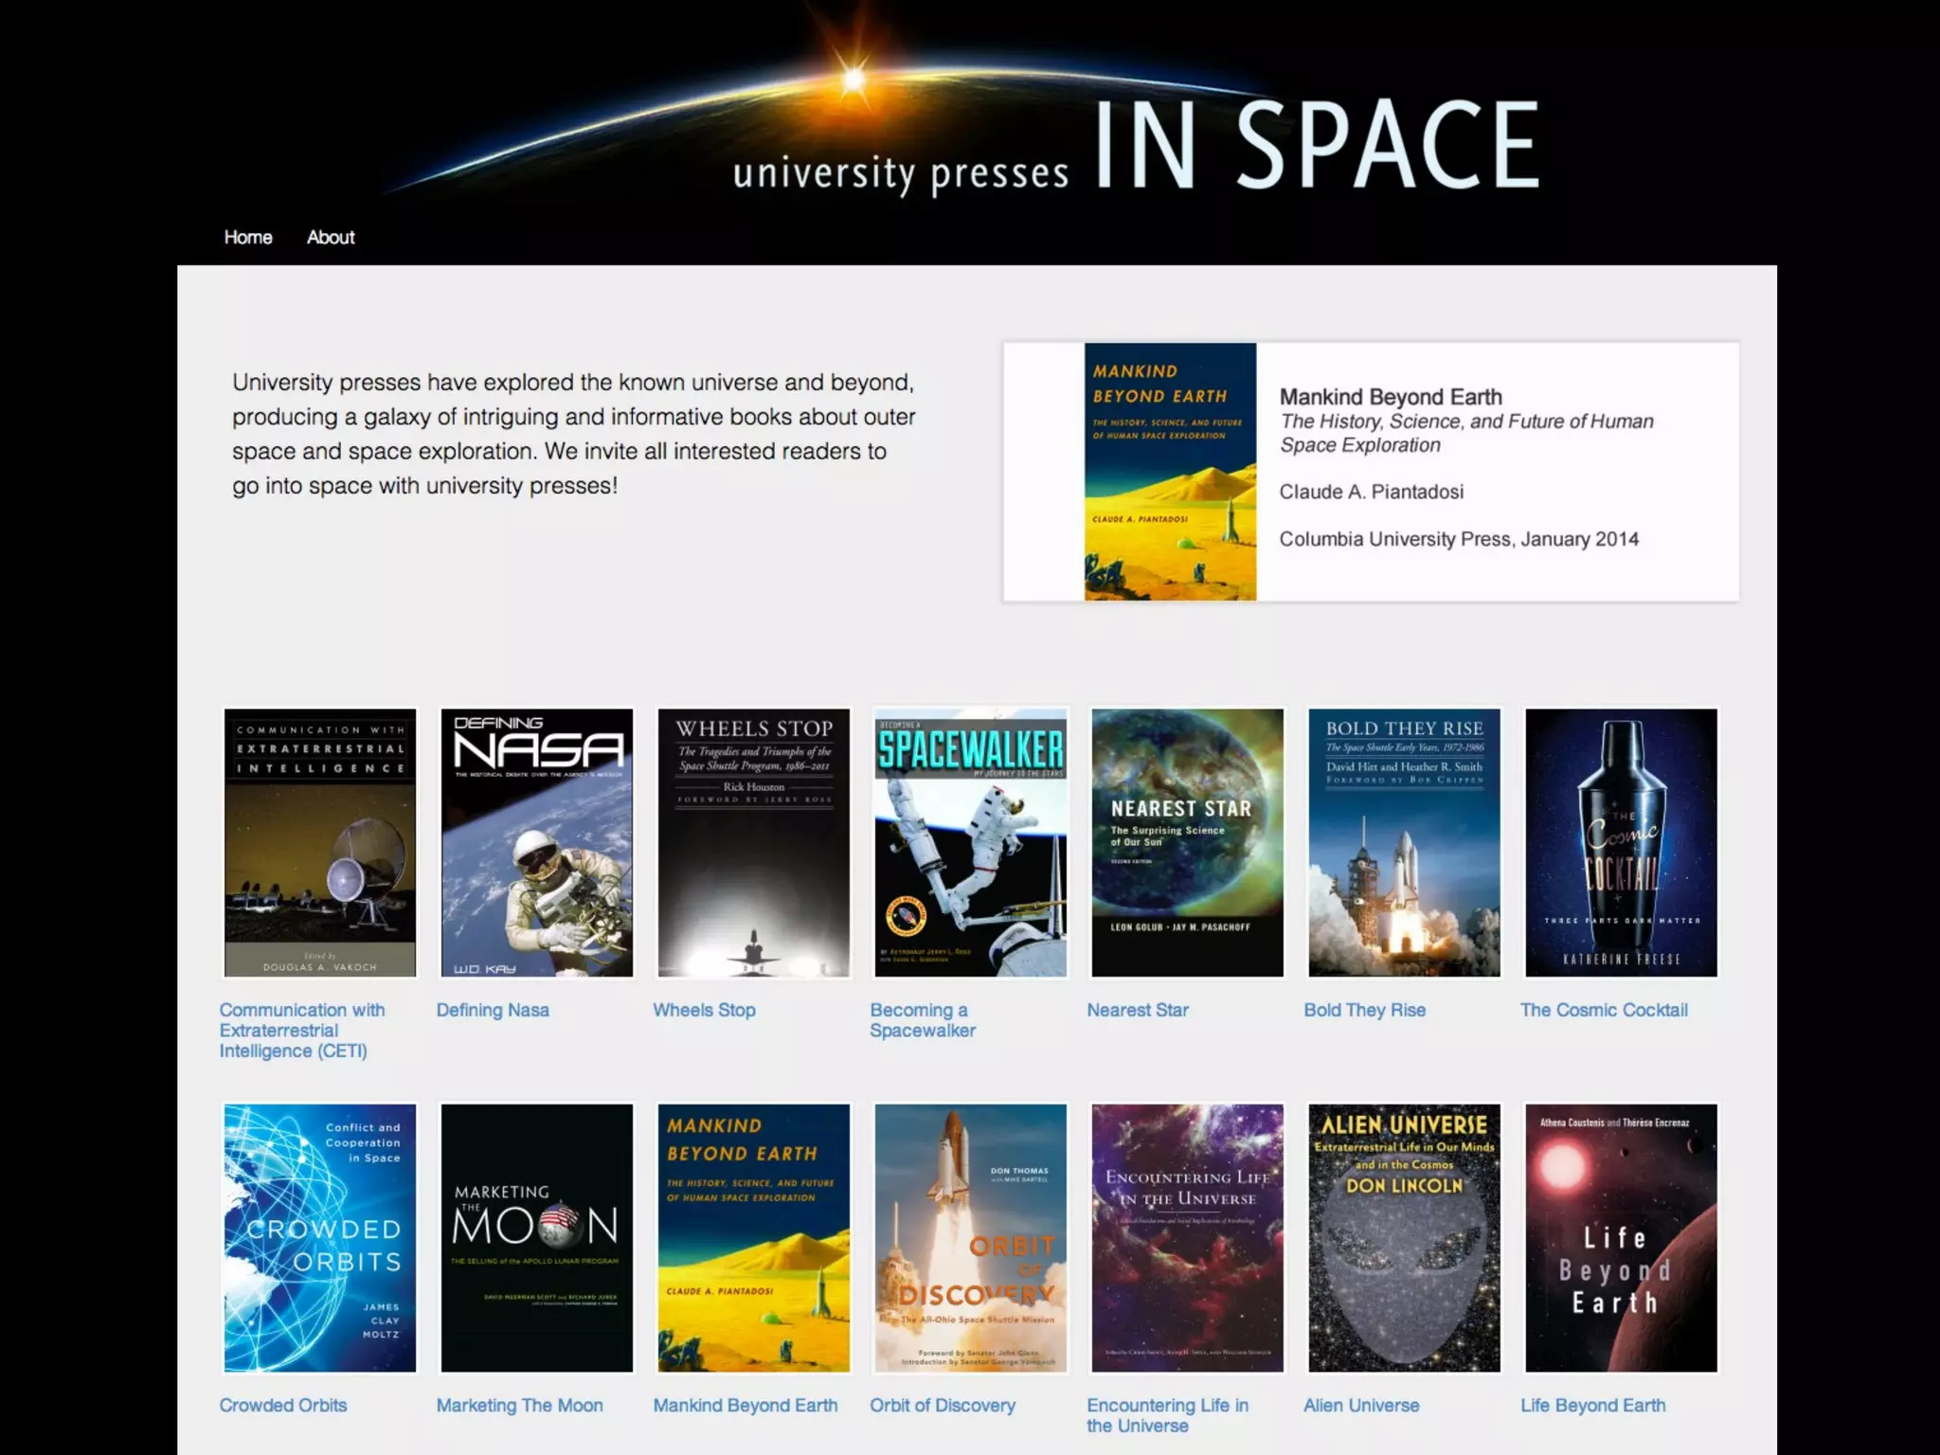
Task: Click the Cosmic Cocktail shaker cover
Action: click(x=1621, y=842)
